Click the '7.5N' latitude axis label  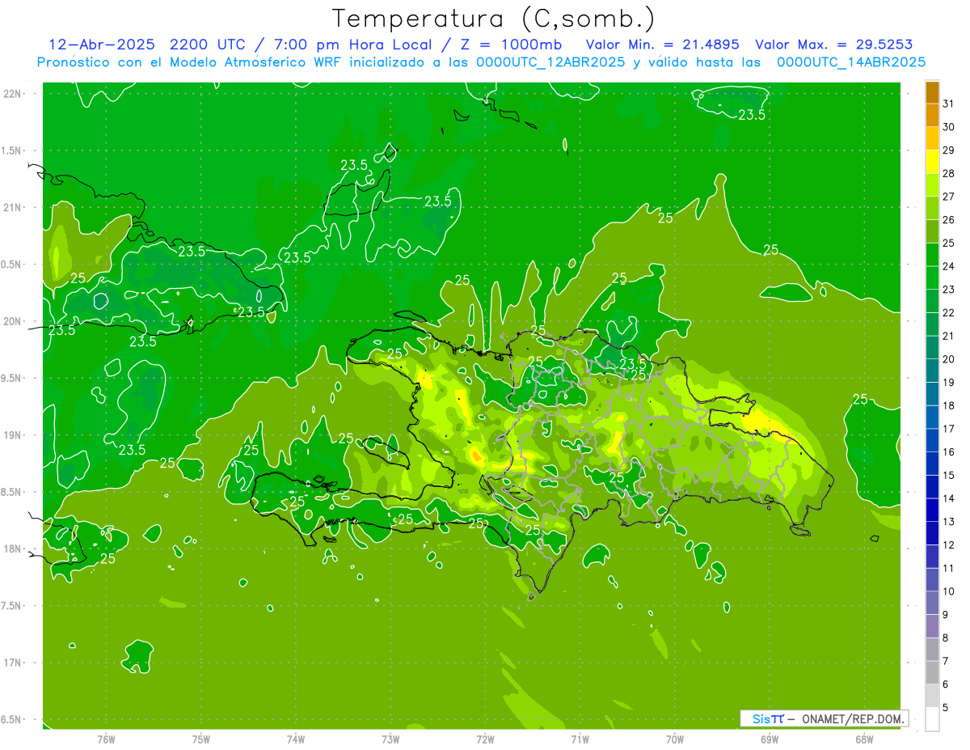pos(11,607)
